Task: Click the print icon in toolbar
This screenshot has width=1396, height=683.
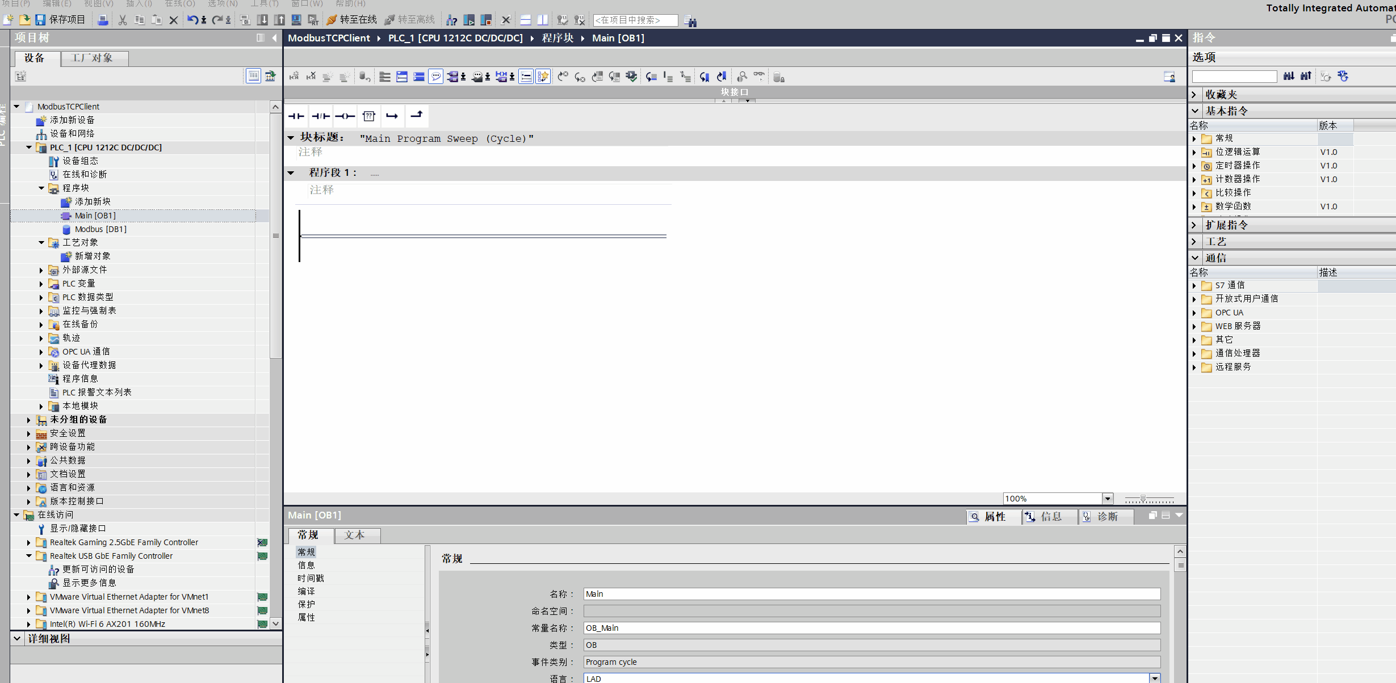Action: coord(103,20)
